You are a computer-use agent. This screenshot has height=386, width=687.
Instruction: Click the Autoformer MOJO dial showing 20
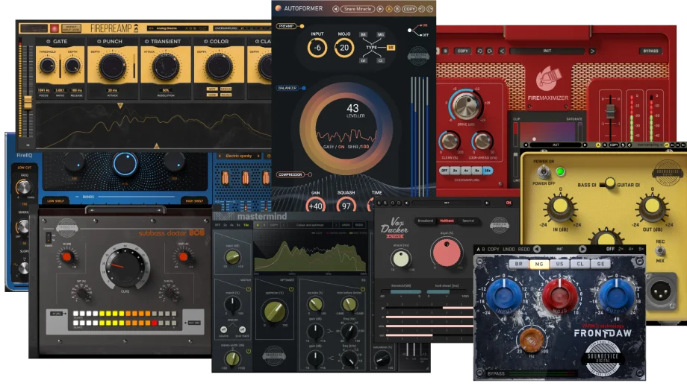click(x=344, y=48)
